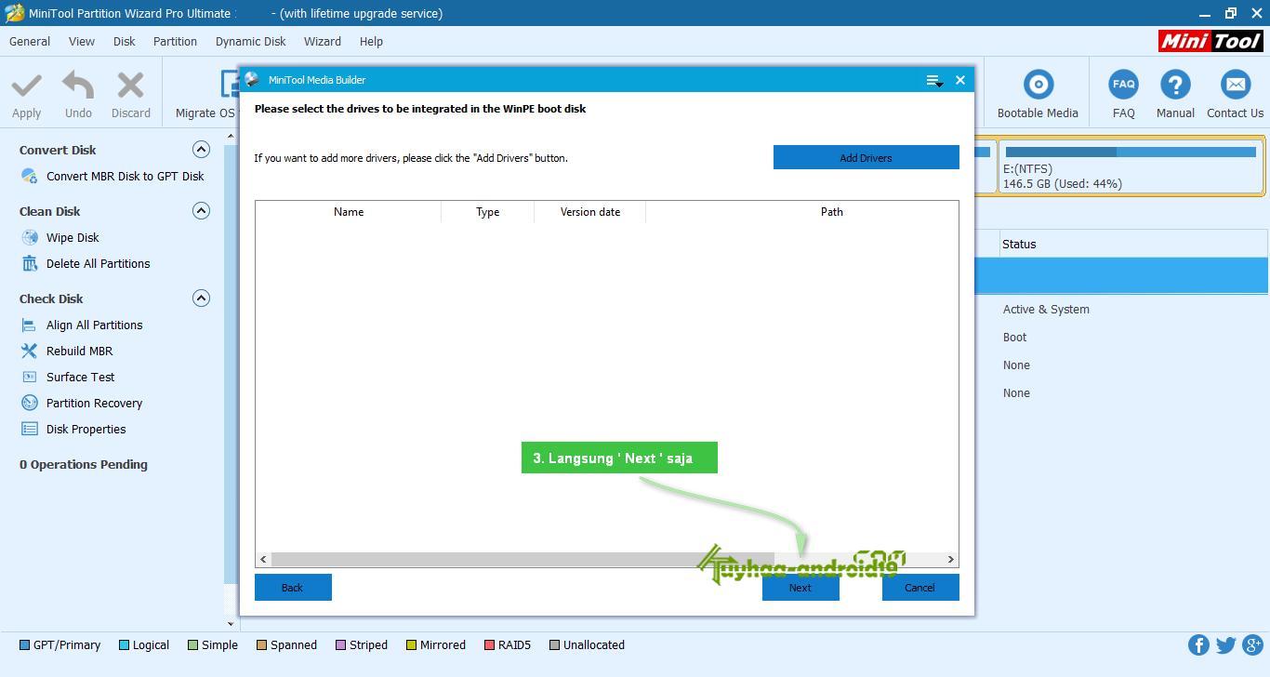1270x677 pixels.
Task: Click the Type column header
Action: [488, 212]
